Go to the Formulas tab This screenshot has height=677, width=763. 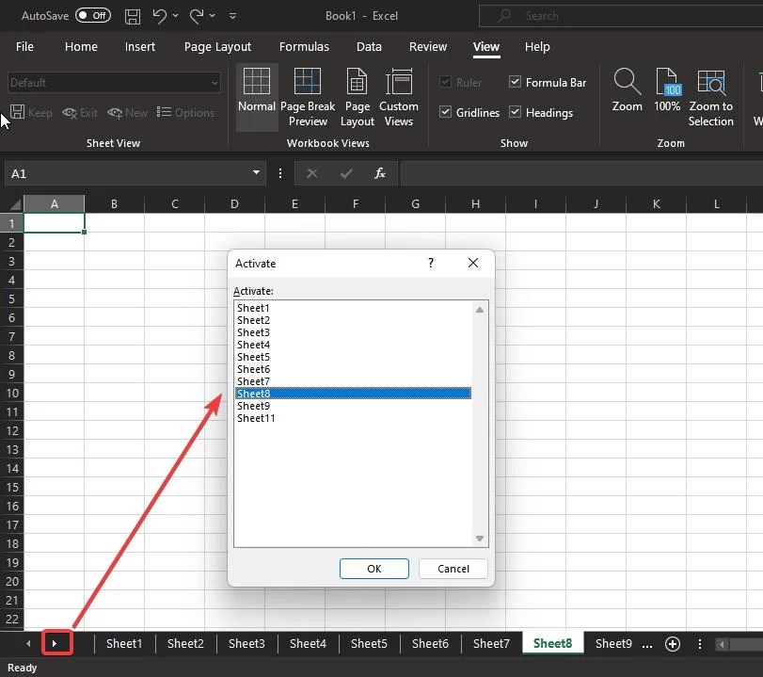(x=304, y=47)
